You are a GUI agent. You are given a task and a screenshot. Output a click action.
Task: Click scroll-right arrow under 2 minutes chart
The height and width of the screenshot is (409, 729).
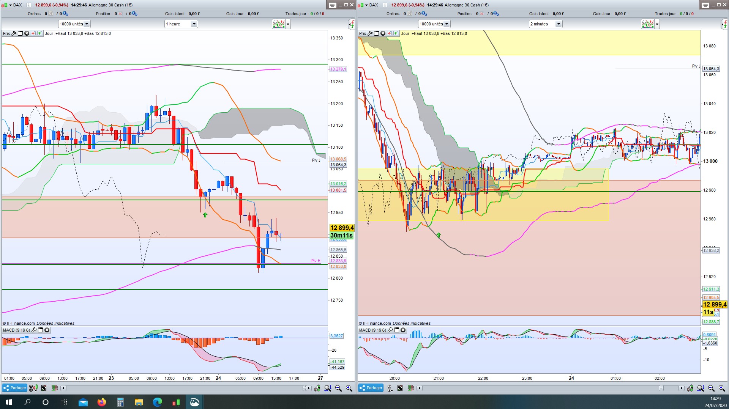(x=681, y=388)
